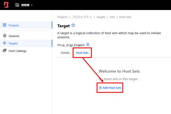171x114 pixels.
Task: Click the Add Host Sets link
Action: click(110, 88)
